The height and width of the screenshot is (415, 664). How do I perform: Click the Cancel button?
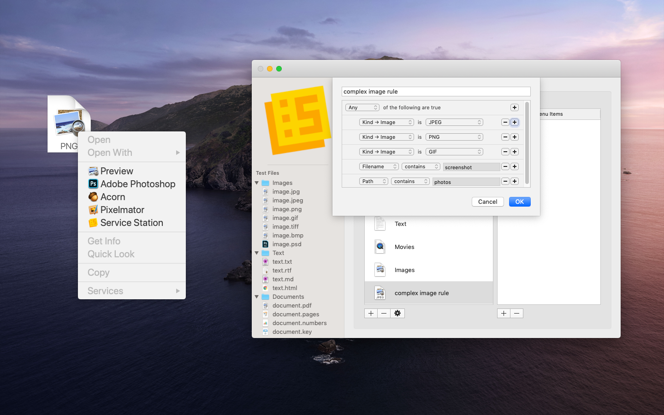point(487,202)
